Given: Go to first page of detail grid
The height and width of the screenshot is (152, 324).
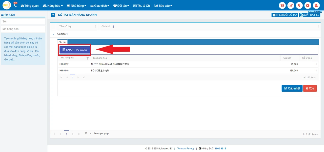Looking at the screenshot, I should click(x=61, y=77).
